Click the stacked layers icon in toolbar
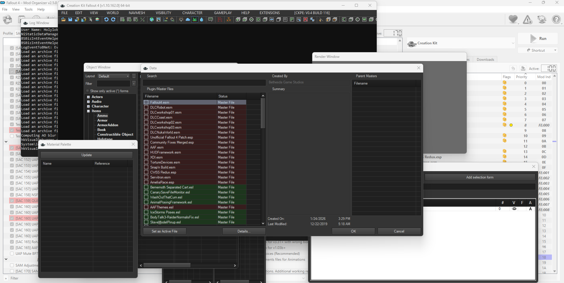 click(x=97, y=19)
